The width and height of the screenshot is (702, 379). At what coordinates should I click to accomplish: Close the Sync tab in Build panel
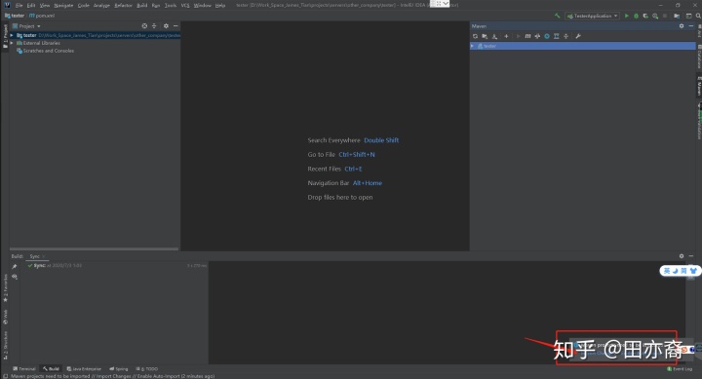(44, 256)
